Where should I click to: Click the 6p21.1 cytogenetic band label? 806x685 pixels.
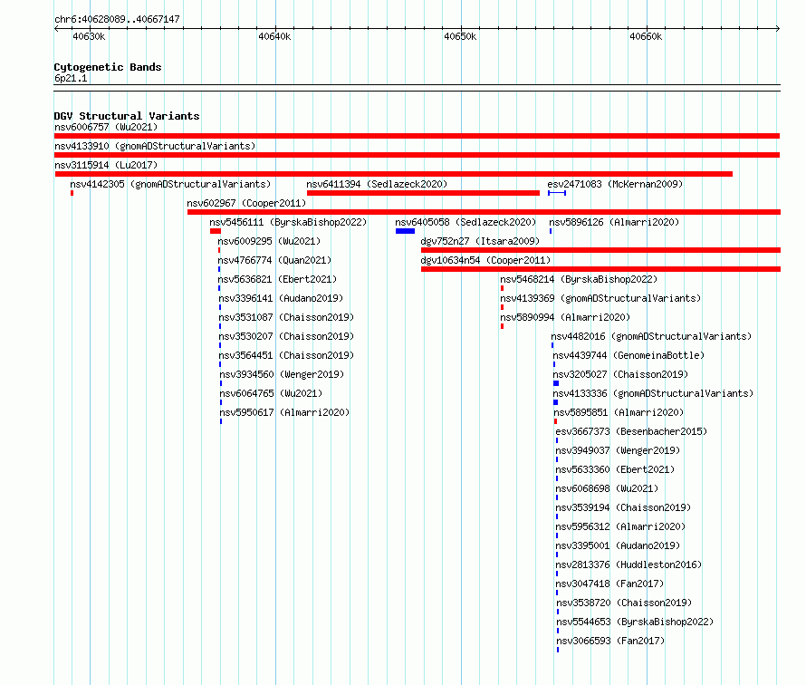tap(71, 78)
